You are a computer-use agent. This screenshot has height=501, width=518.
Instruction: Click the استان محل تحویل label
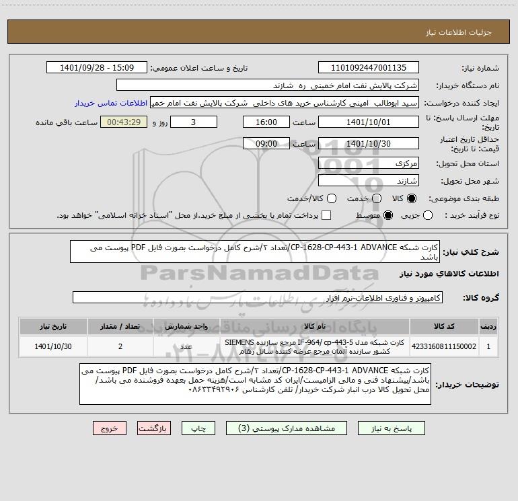[x=468, y=163]
